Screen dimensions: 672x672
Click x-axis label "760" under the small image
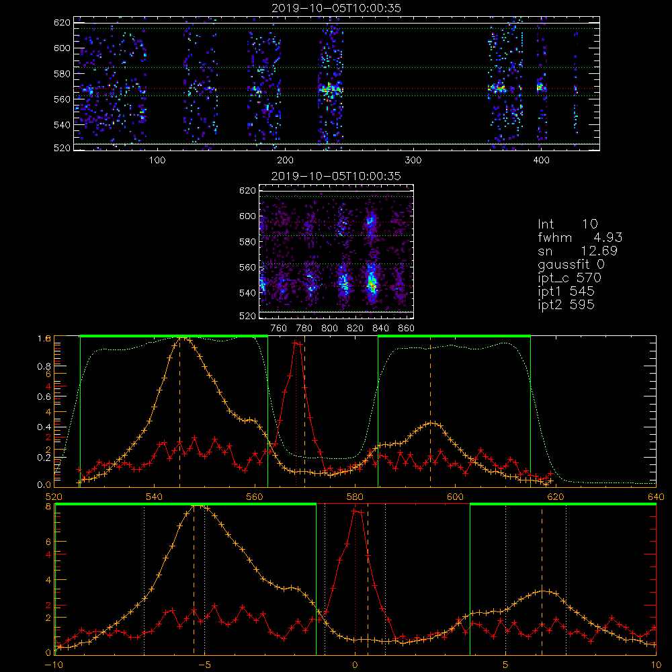coord(279,329)
